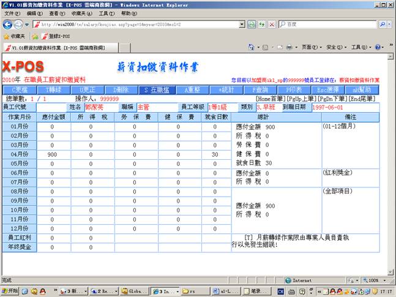Click the C更檔 button
Image resolution: width=396 pixels, height=297 pixels.
(x=19, y=90)
